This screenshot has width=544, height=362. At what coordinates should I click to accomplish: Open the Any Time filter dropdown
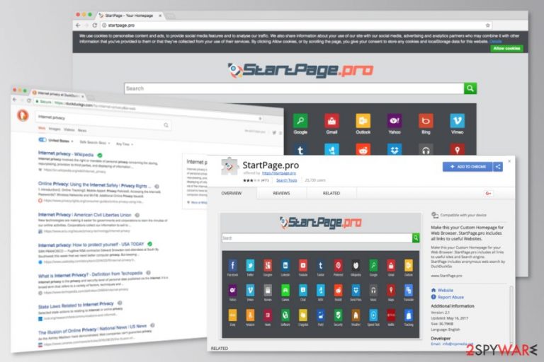tap(125, 144)
